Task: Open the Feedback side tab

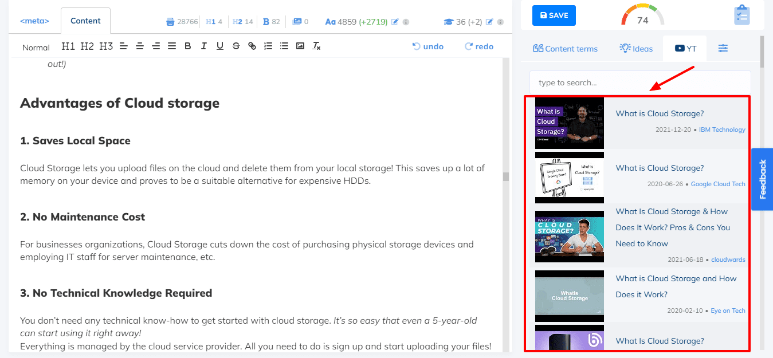Action: [x=762, y=179]
